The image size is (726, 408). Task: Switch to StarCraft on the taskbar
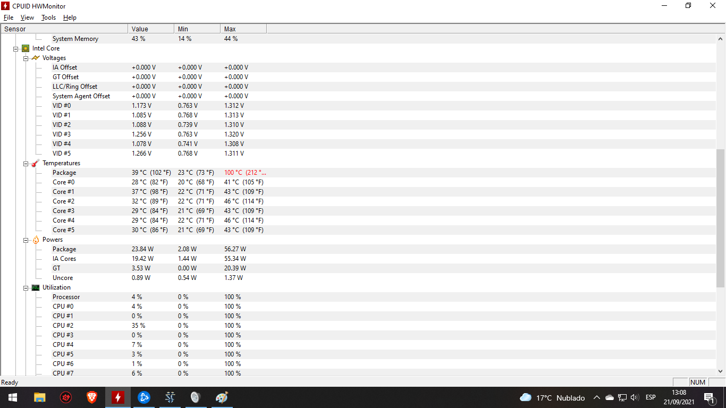[x=170, y=397]
